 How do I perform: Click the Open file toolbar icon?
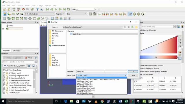pos(5,9)
